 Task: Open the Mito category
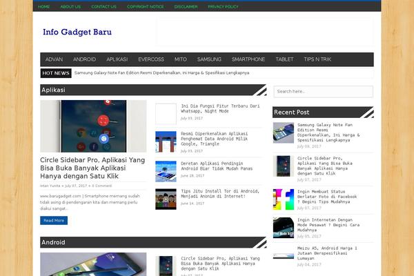pos(181,59)
